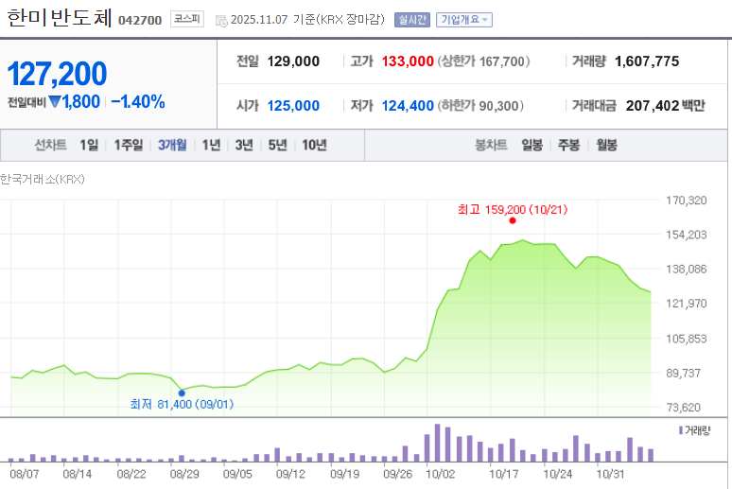Click the 고가 value 133,000
Image resolution: width=732 pixels, height=489 pixels.
408,61
